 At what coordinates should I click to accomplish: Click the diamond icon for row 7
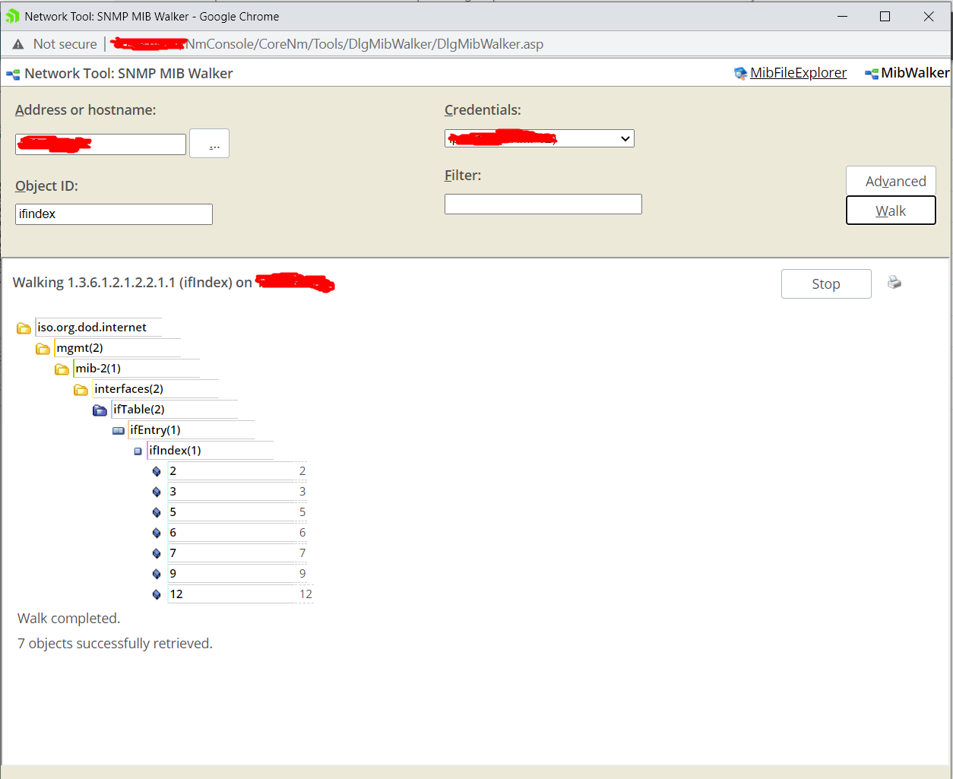pos(157,554)
